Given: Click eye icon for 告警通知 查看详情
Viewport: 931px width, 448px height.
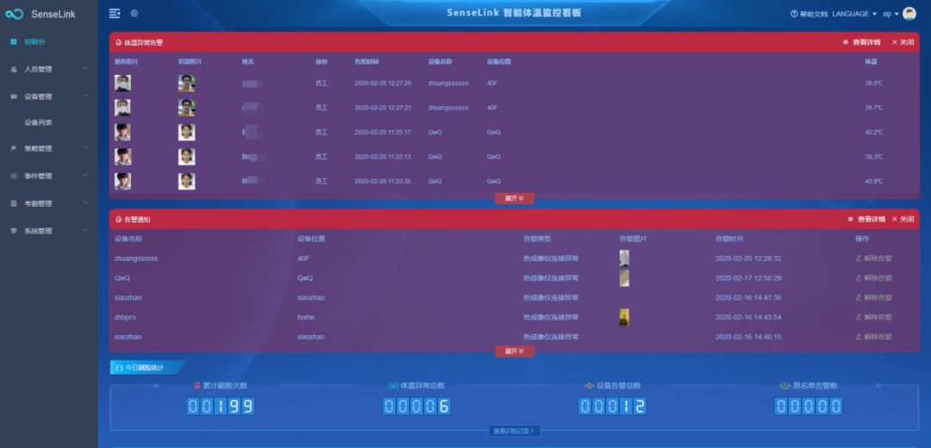Looking at the screenshot, I should coord(850,220).
